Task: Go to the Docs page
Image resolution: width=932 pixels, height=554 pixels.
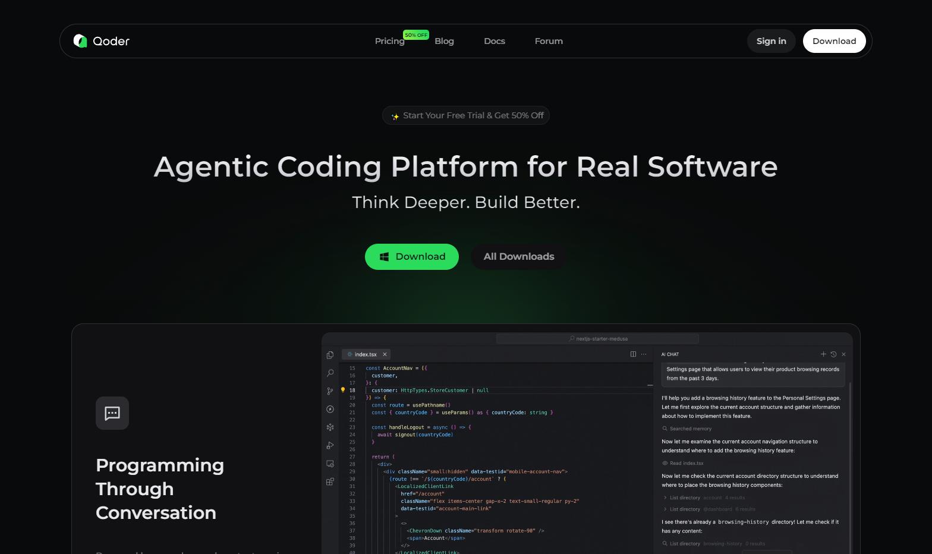Action: [494, 41]
